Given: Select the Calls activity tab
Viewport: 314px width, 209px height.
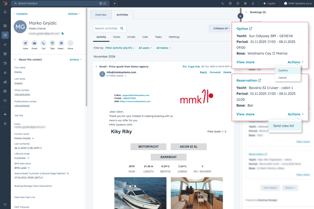Looking at the screenshot, I should [x=145, y=37].
